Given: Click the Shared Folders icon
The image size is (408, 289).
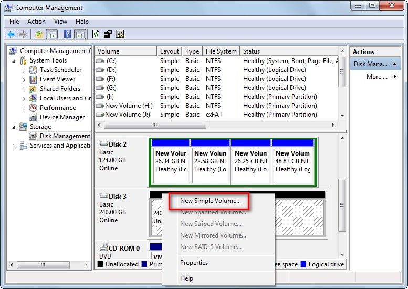Looking at the screenshot, I should coord(33,89).
